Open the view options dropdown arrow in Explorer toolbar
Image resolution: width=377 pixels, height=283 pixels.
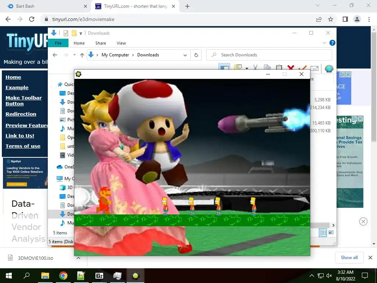pos(247,68)
